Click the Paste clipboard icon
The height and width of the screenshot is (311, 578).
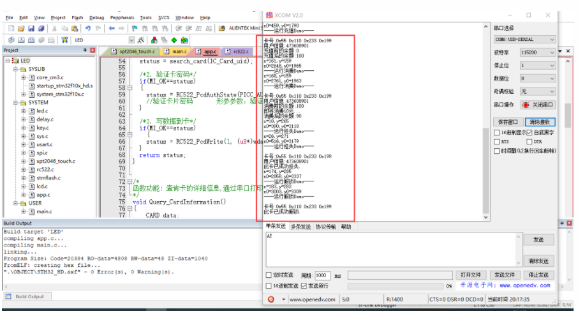pos(75,28)
